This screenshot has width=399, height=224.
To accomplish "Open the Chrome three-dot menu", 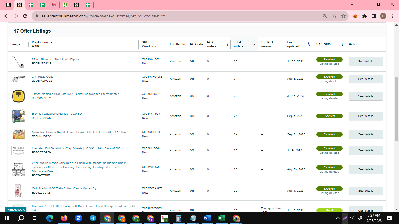I will click(393, 16).
